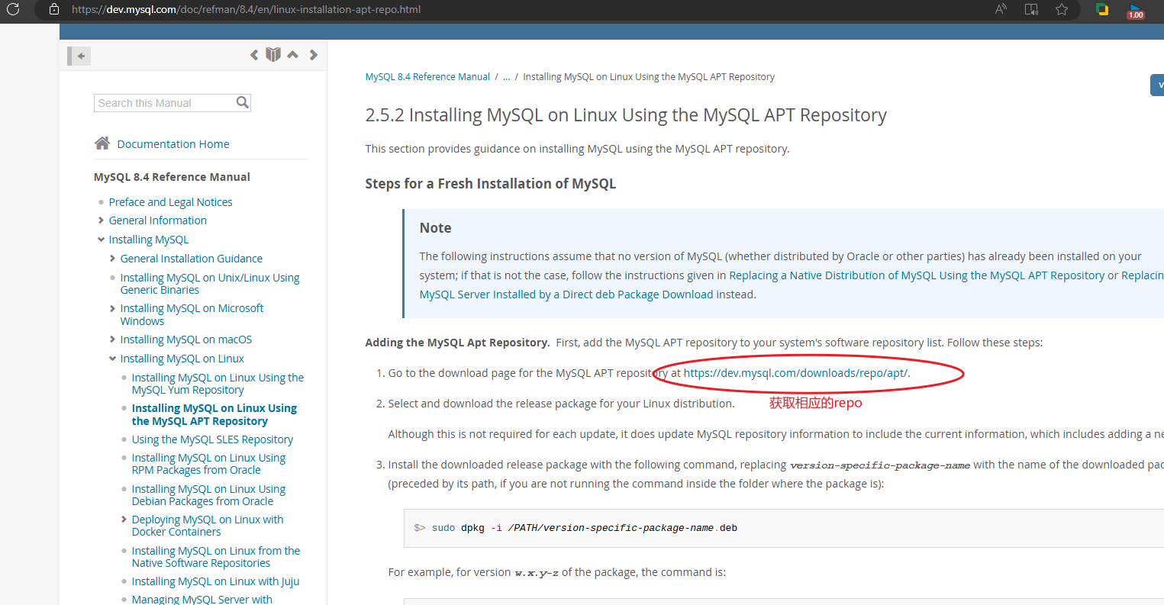
Task: Open the MySQL 8.4 Reference Manual heading link
Action: coord(172,177)
